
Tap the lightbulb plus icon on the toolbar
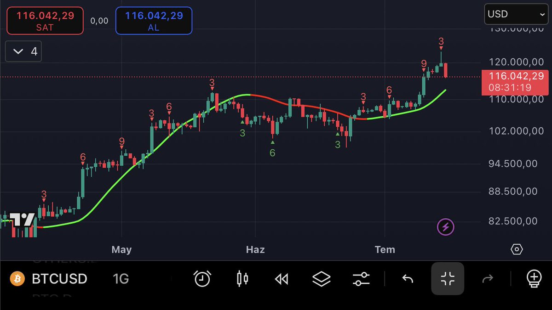click(x=534, y=278)
